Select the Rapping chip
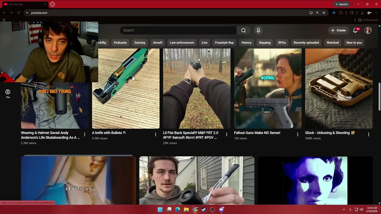Viewport: 381px width, 214px height. point(265,43)
